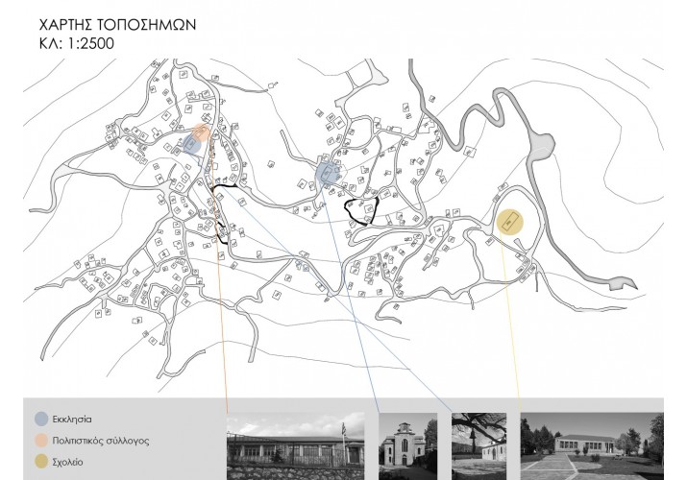Open the church facade photo with dome
The image size is (687, 480).
408,446
